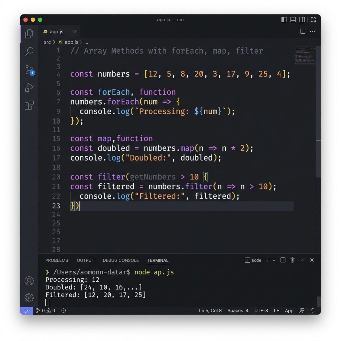Switch to the PROBLEMS panel tab

(x=57, y=260)
